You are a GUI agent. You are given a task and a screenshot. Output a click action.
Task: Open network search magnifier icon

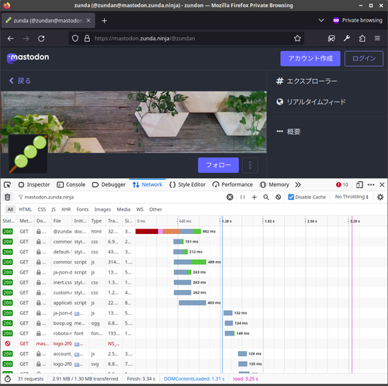point(266,197)
